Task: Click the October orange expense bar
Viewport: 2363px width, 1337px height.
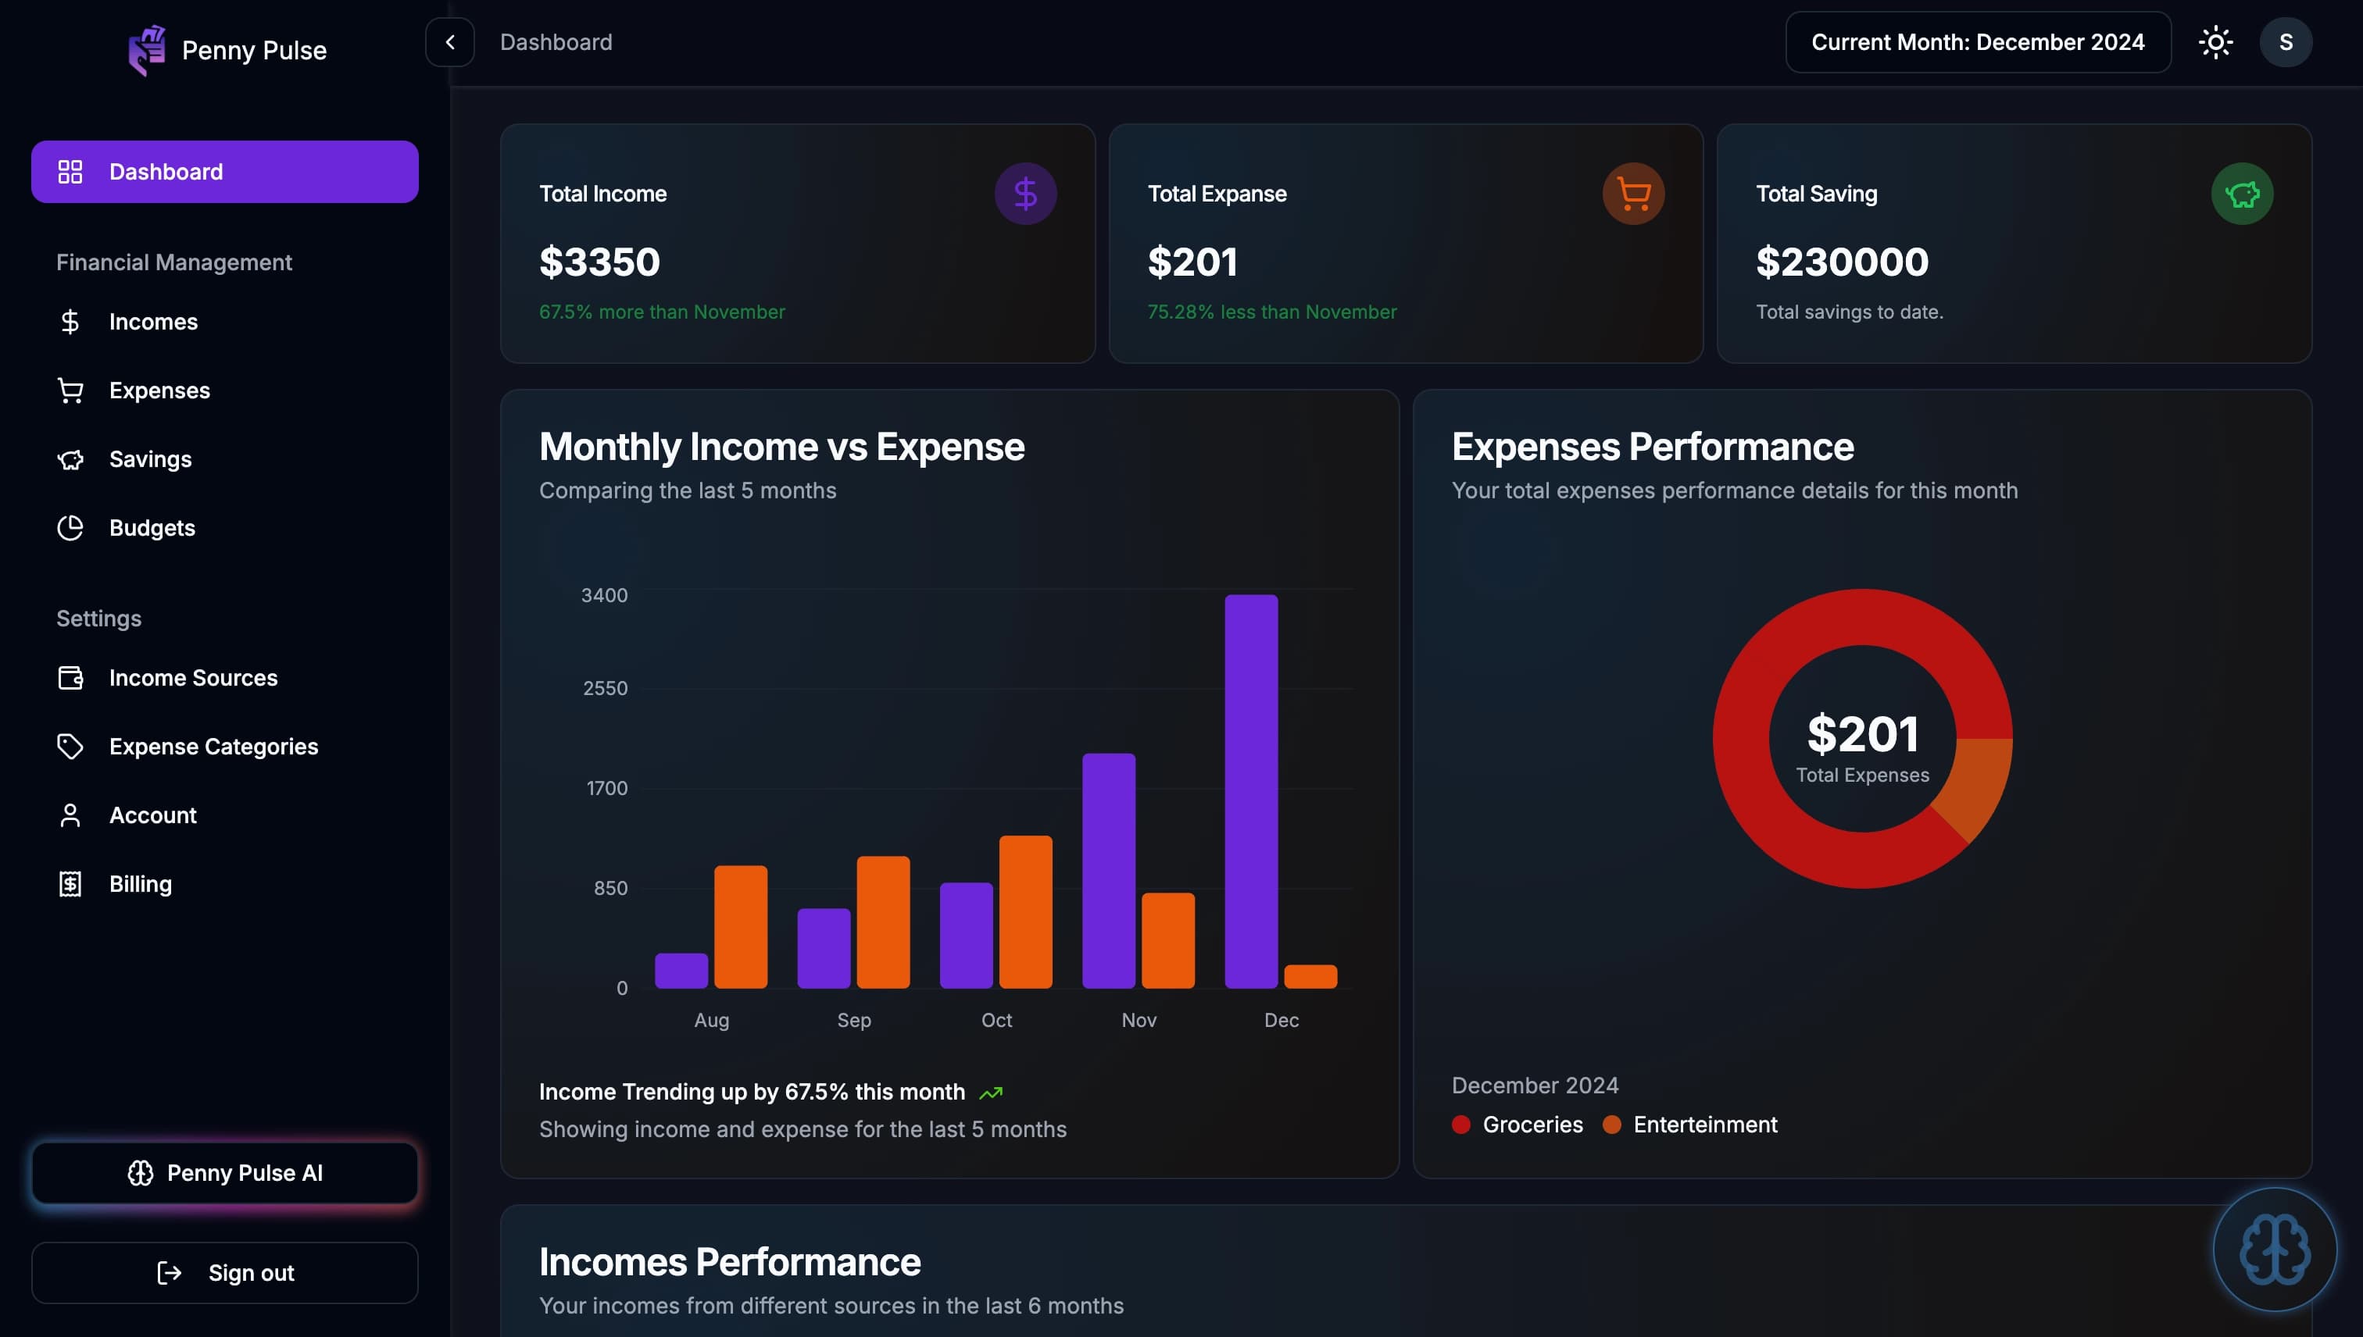Action: (1025, 912)
